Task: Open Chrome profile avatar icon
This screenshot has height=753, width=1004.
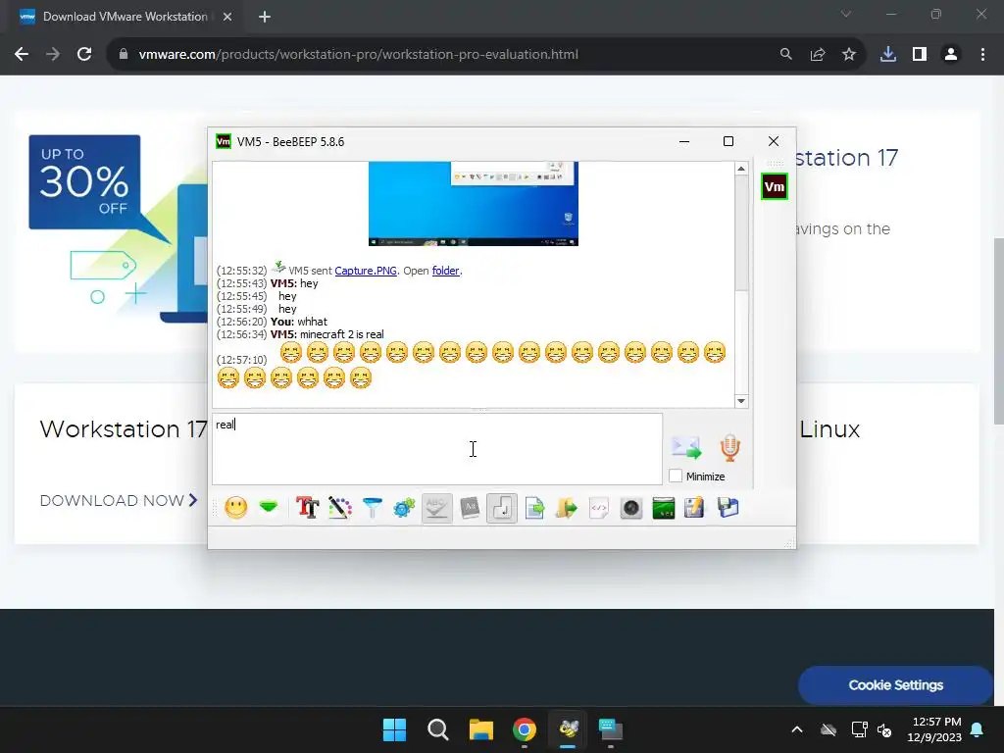Action: (951, 55)
